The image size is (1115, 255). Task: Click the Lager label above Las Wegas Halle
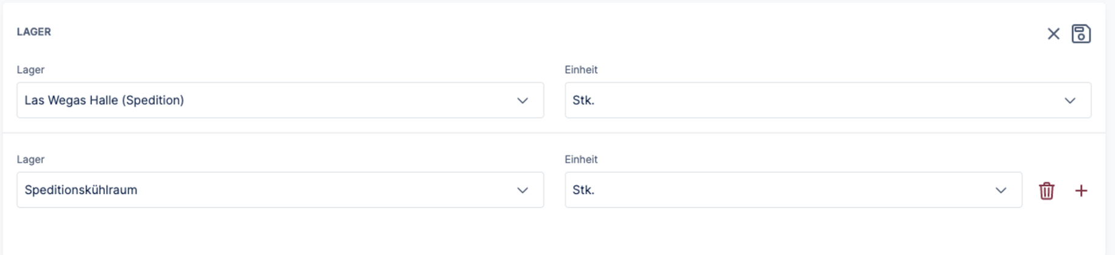(x=30, y=69)
